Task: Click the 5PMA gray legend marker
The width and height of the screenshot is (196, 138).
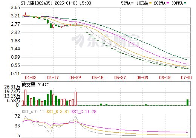Action: point(132,3)
